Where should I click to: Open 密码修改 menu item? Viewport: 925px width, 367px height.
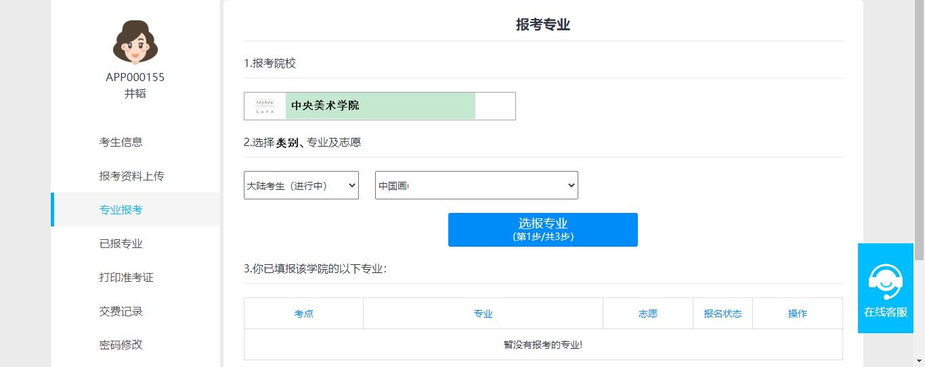pos(121,345)
